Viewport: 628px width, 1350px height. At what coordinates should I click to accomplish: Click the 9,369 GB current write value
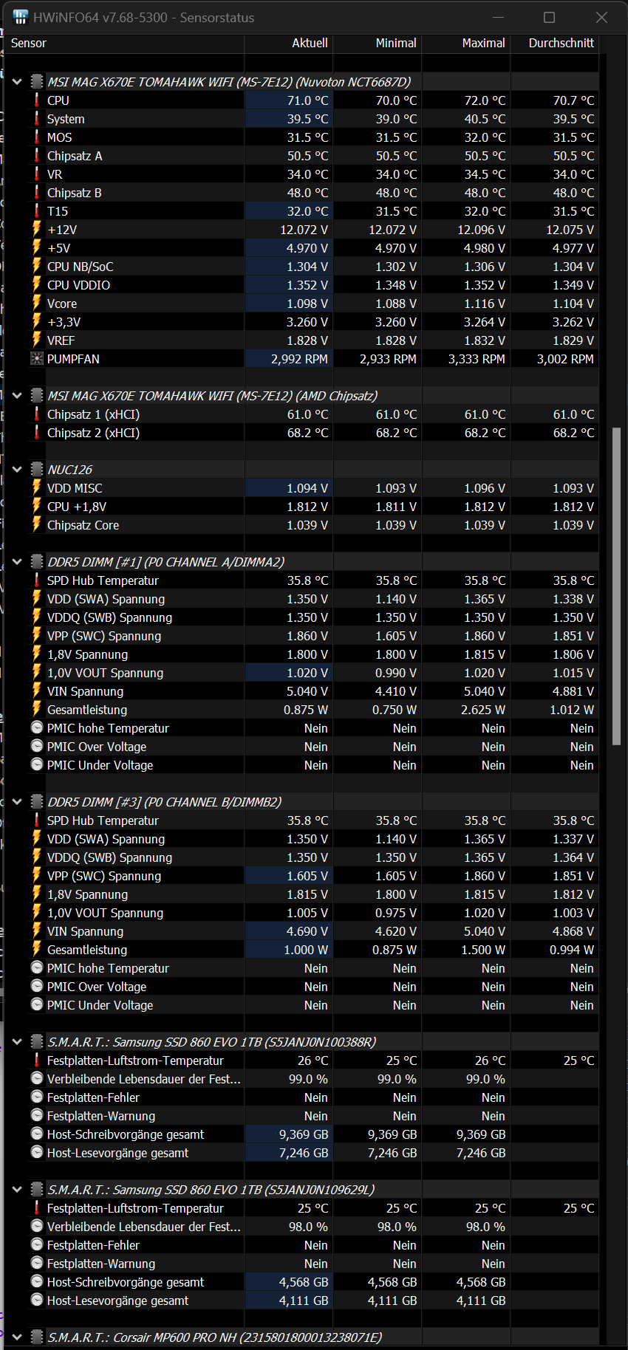click(x=304, y=1134)
